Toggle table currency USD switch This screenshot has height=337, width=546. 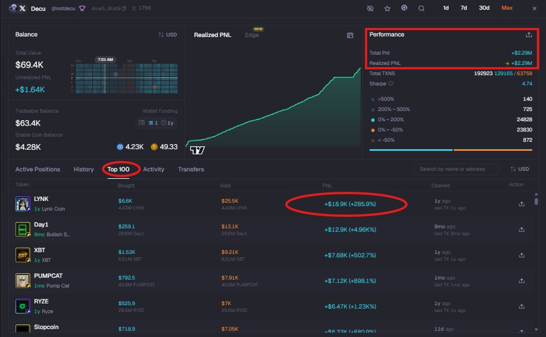[x=520, y=169]
